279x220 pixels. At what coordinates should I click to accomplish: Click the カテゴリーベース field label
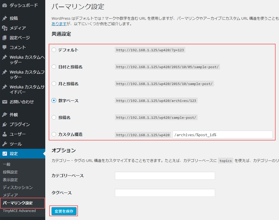(67, 176)
